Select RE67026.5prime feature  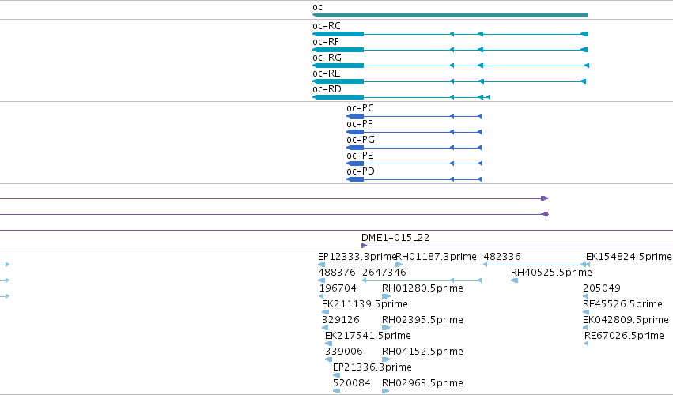click(x=625, y=336)
